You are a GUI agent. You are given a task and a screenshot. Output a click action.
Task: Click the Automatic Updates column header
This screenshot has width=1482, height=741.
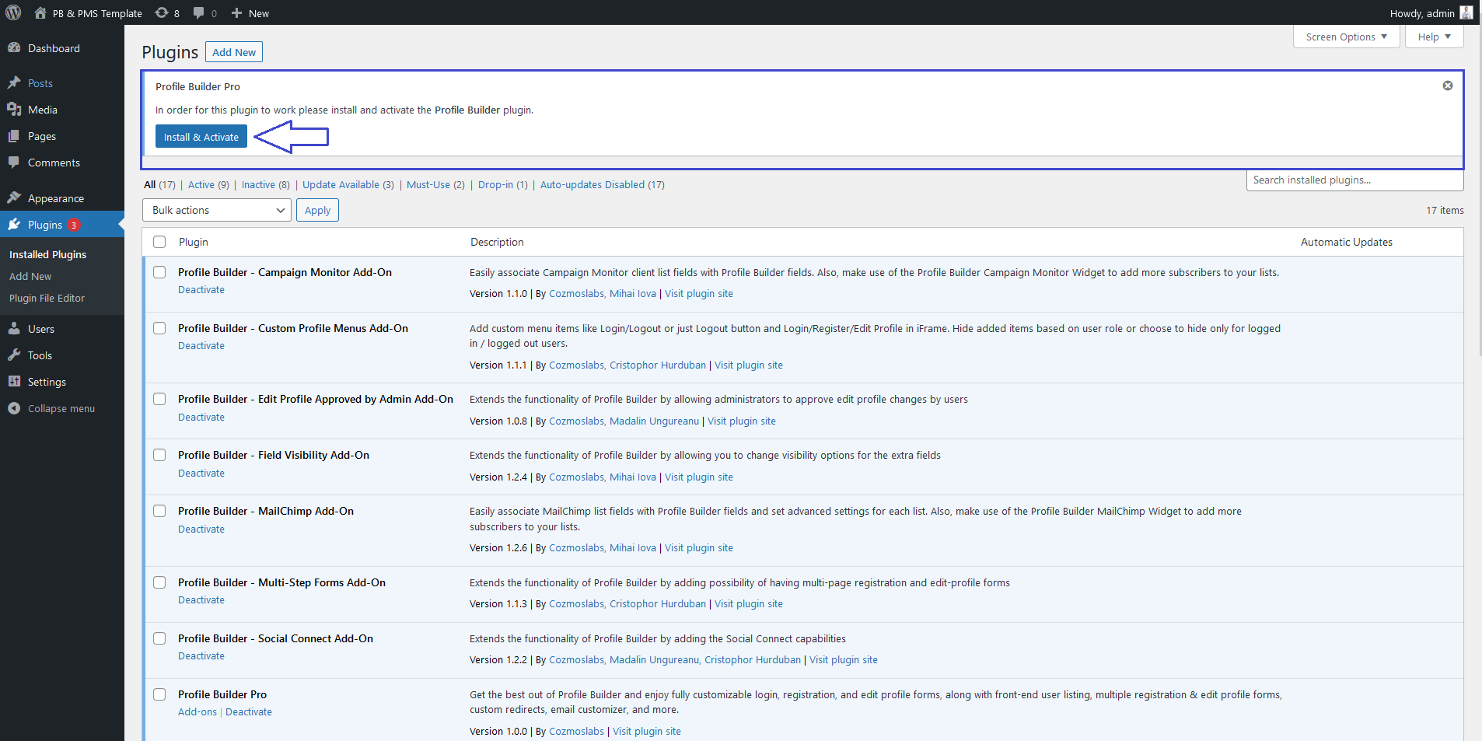pos(1347,242)
